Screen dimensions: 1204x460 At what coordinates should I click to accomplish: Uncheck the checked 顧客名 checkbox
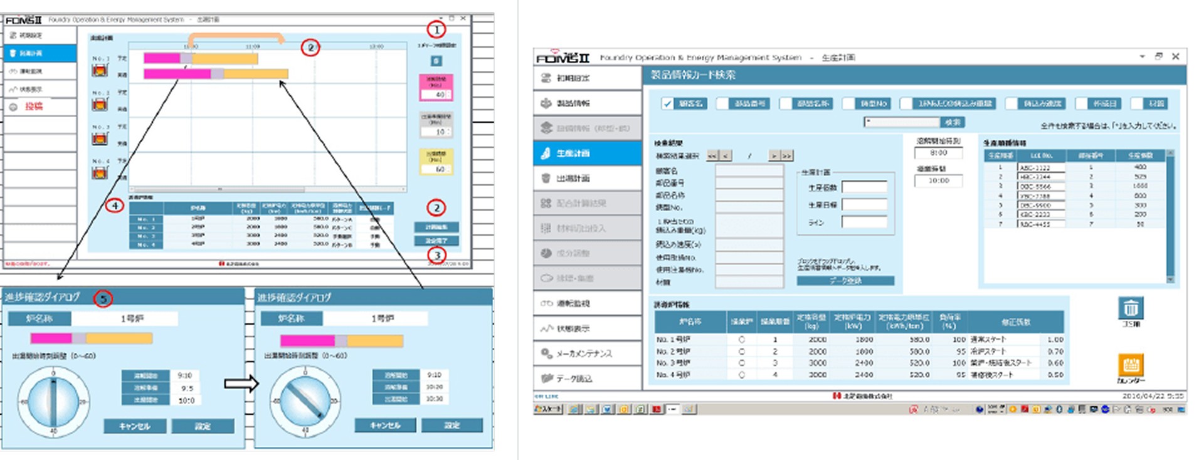(667, 103)
